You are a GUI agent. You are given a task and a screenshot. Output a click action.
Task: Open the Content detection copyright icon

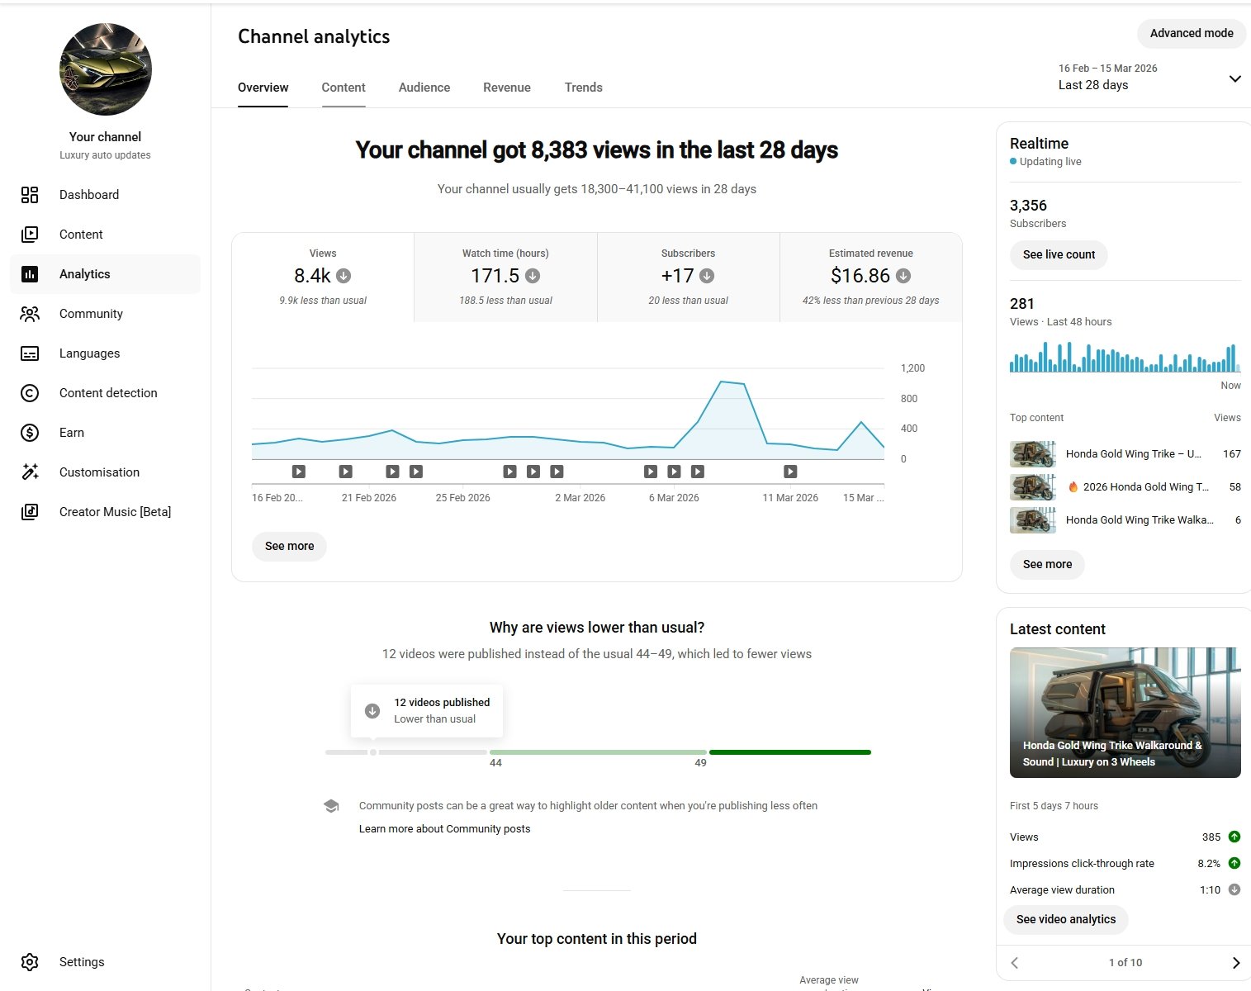click(30, 393)
